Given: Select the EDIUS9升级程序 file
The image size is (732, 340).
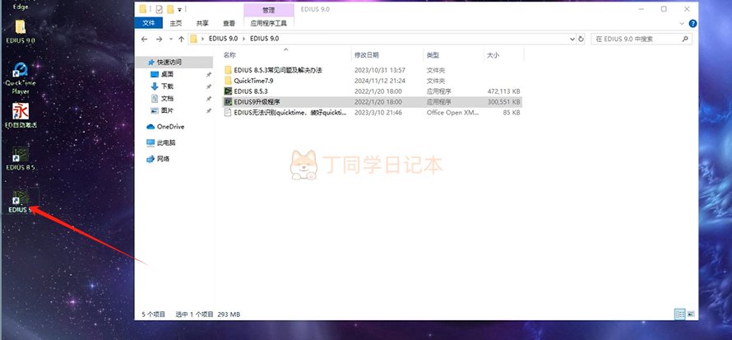Looking at the screenshot, I should pos(257,101).
